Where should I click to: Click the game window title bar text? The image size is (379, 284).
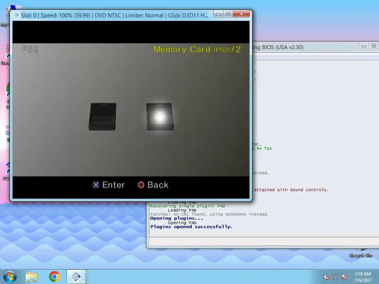coord(114,16)
